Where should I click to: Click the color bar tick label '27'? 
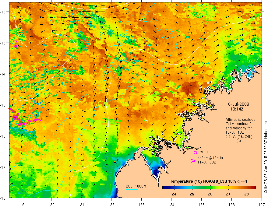(x=228, y=194)
